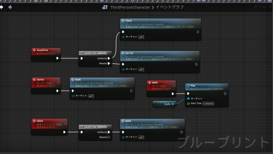Click the SoundTest exec output pin
Image resolution: width=273 pixels, height=154 pixels.
coord(58,58)
